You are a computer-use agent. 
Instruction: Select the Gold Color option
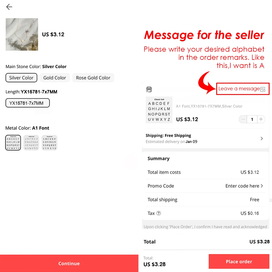(55, 78)
